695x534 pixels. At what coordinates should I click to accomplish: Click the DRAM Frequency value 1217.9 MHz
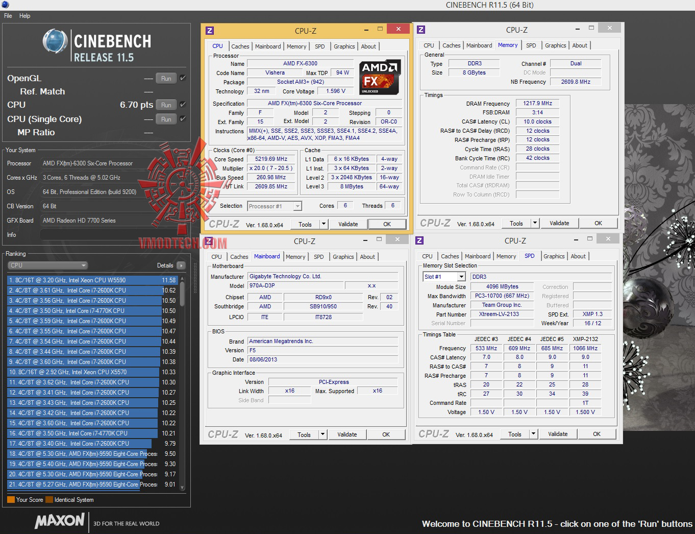pyautogui.click(x=537, y=103)
